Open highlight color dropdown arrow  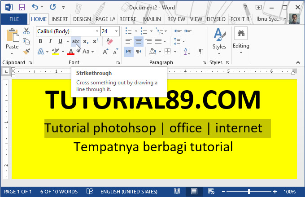(63, 52)
